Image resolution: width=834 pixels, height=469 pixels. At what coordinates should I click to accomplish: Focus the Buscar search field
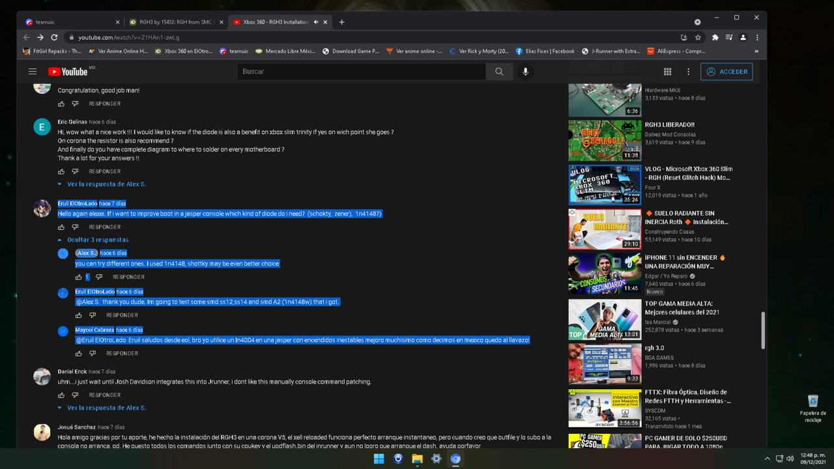click(362, 72)
